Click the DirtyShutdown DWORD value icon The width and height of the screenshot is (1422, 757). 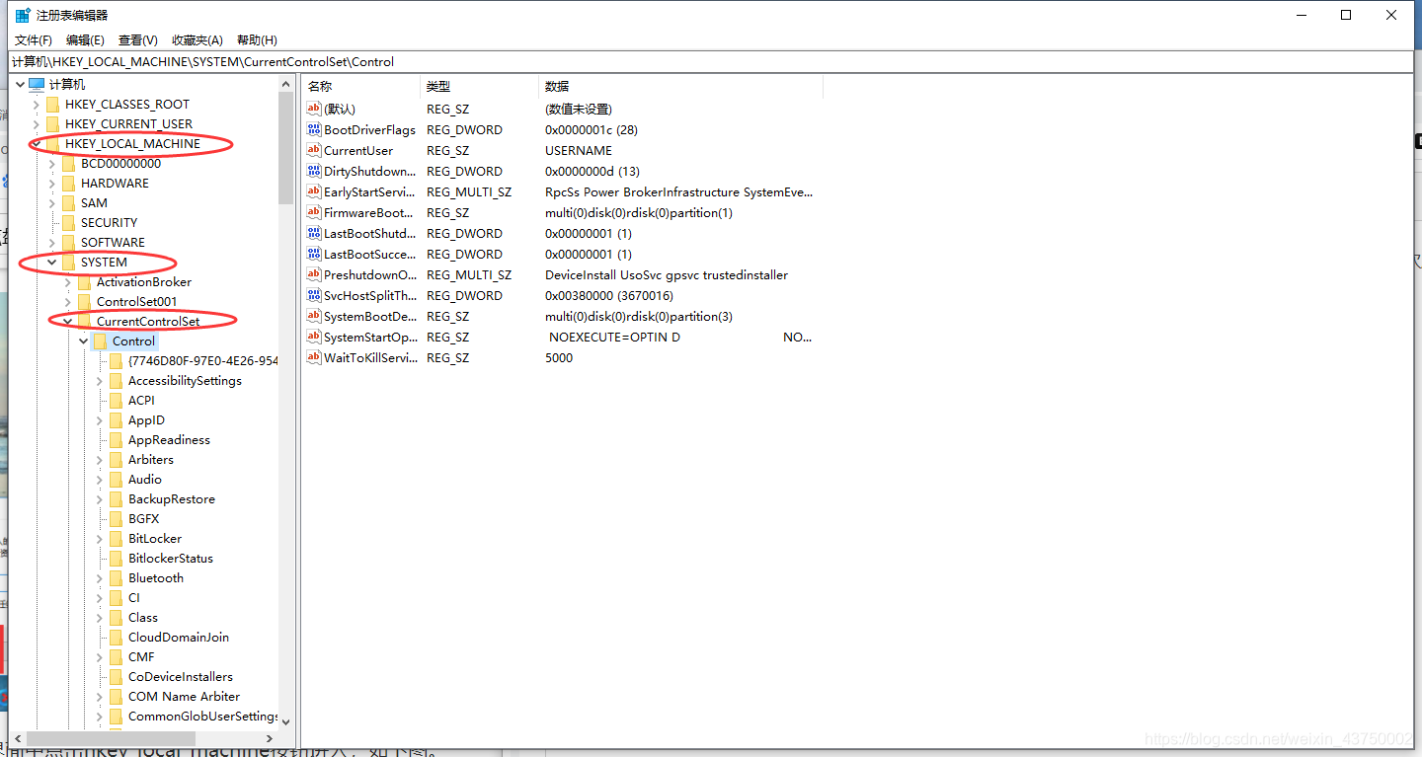[314, 171]
